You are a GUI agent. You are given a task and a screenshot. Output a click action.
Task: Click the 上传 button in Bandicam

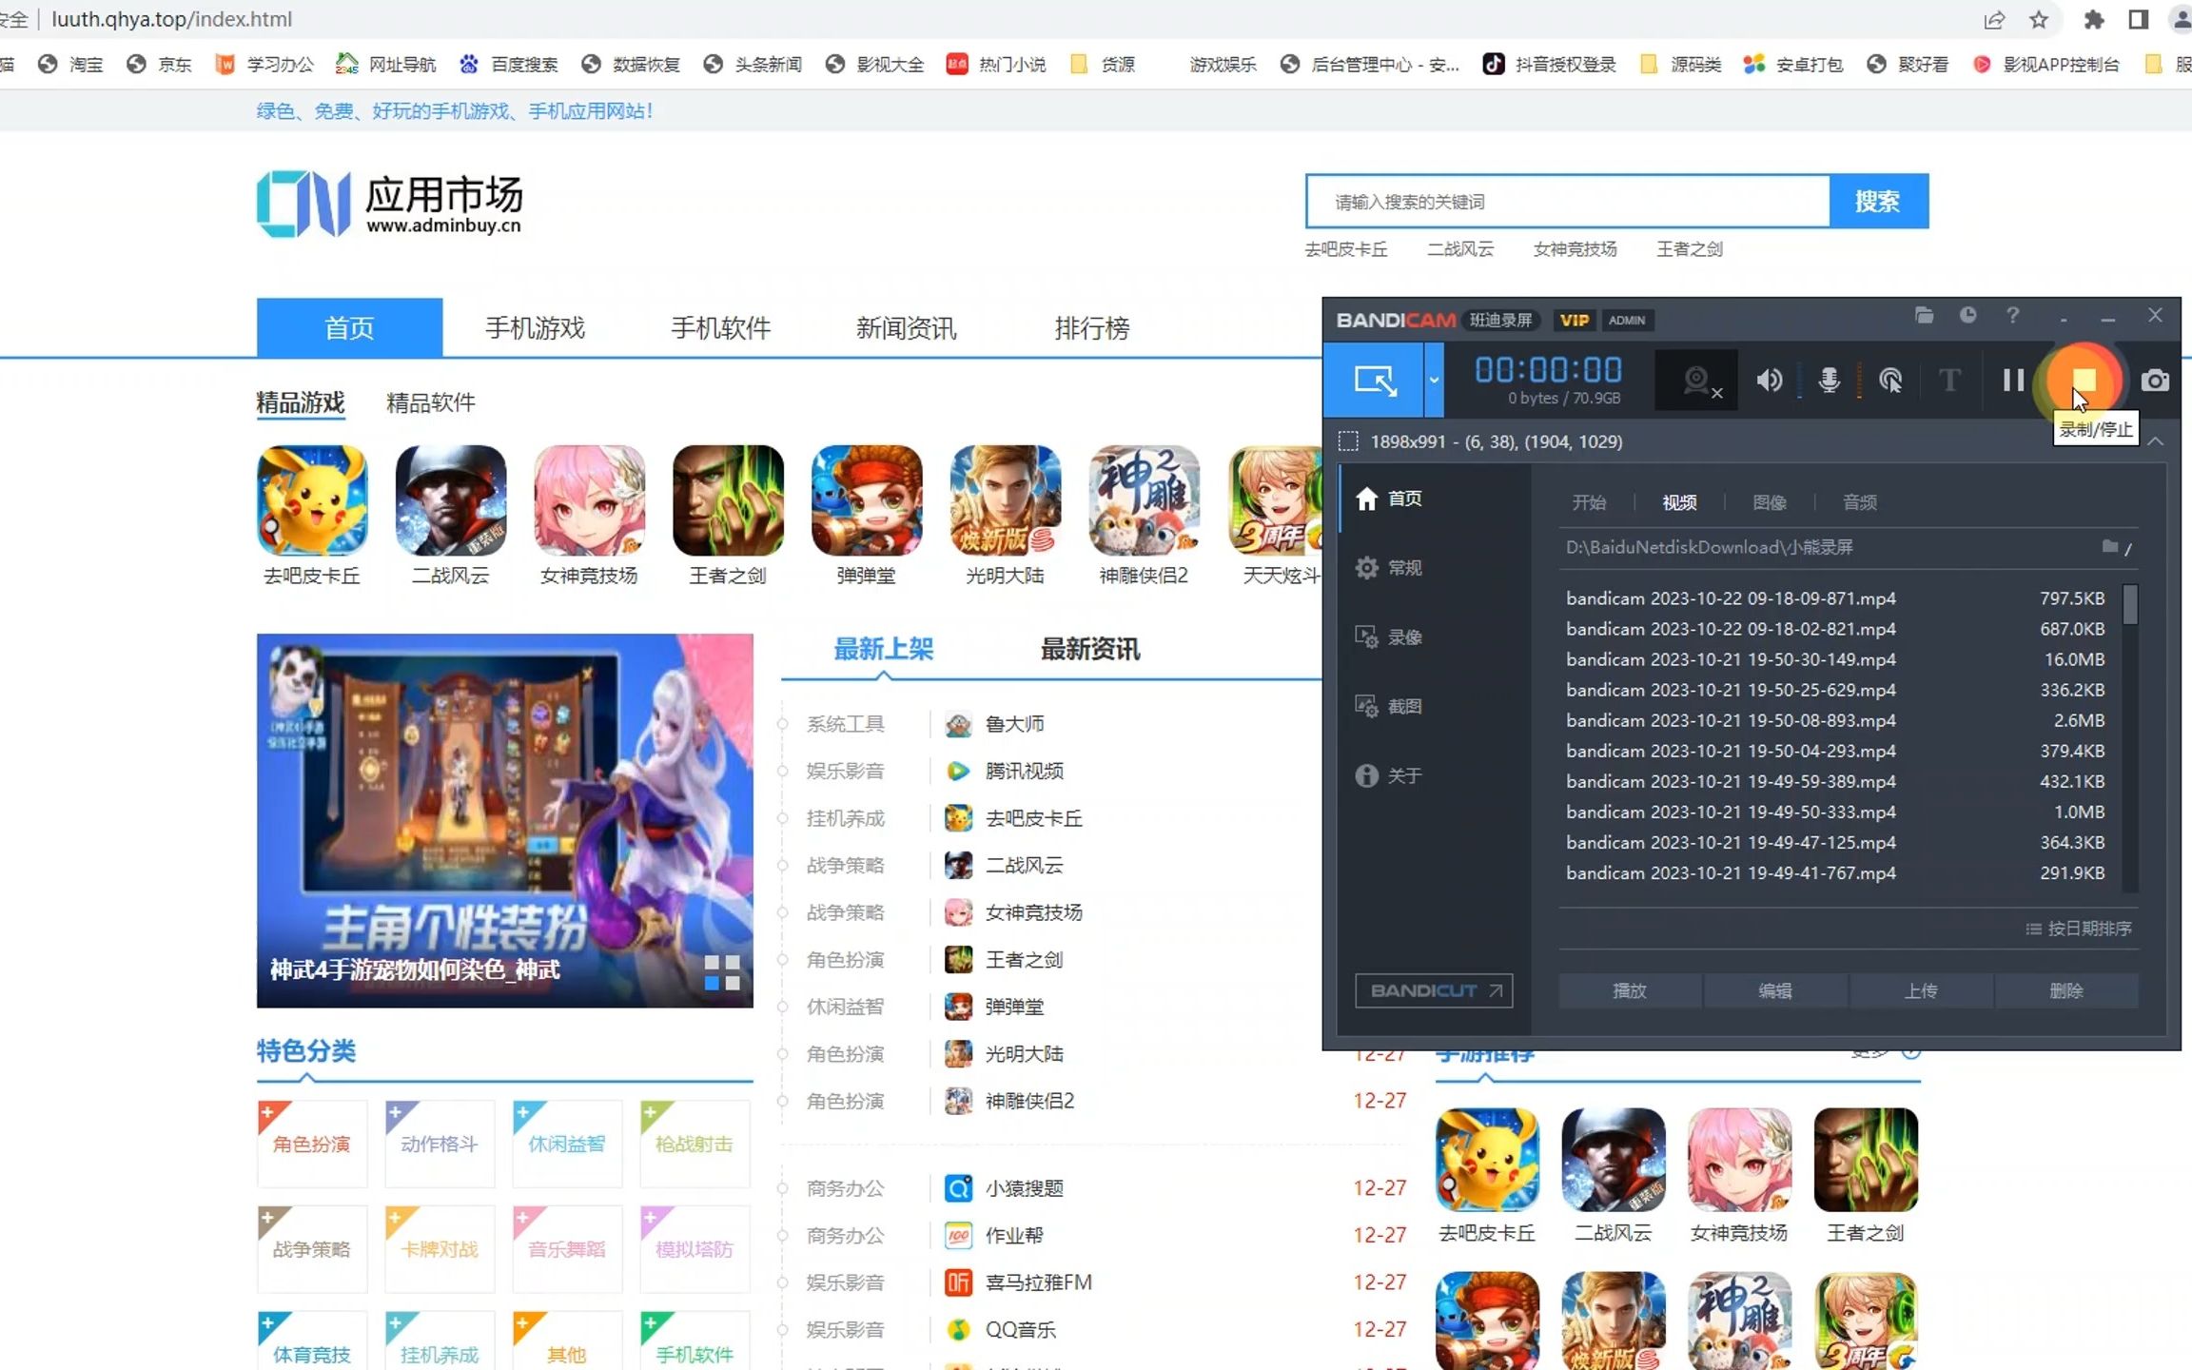click(1921, 990)
